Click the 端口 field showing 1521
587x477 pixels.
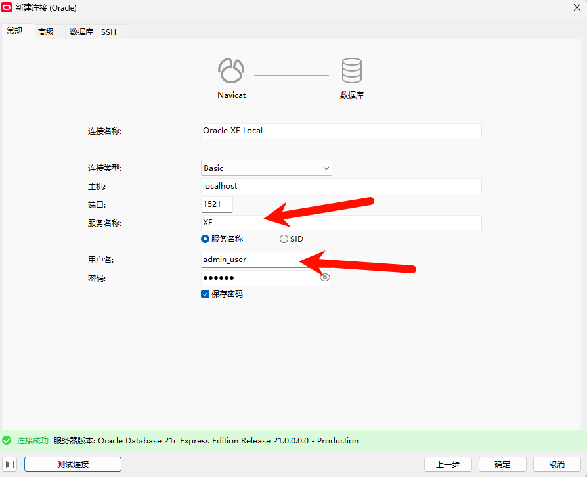pyautogui.click(x=217, y=204)
